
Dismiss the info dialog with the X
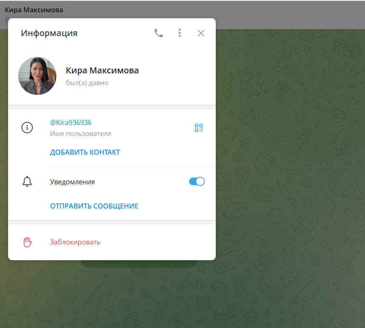tap(201, 33)
